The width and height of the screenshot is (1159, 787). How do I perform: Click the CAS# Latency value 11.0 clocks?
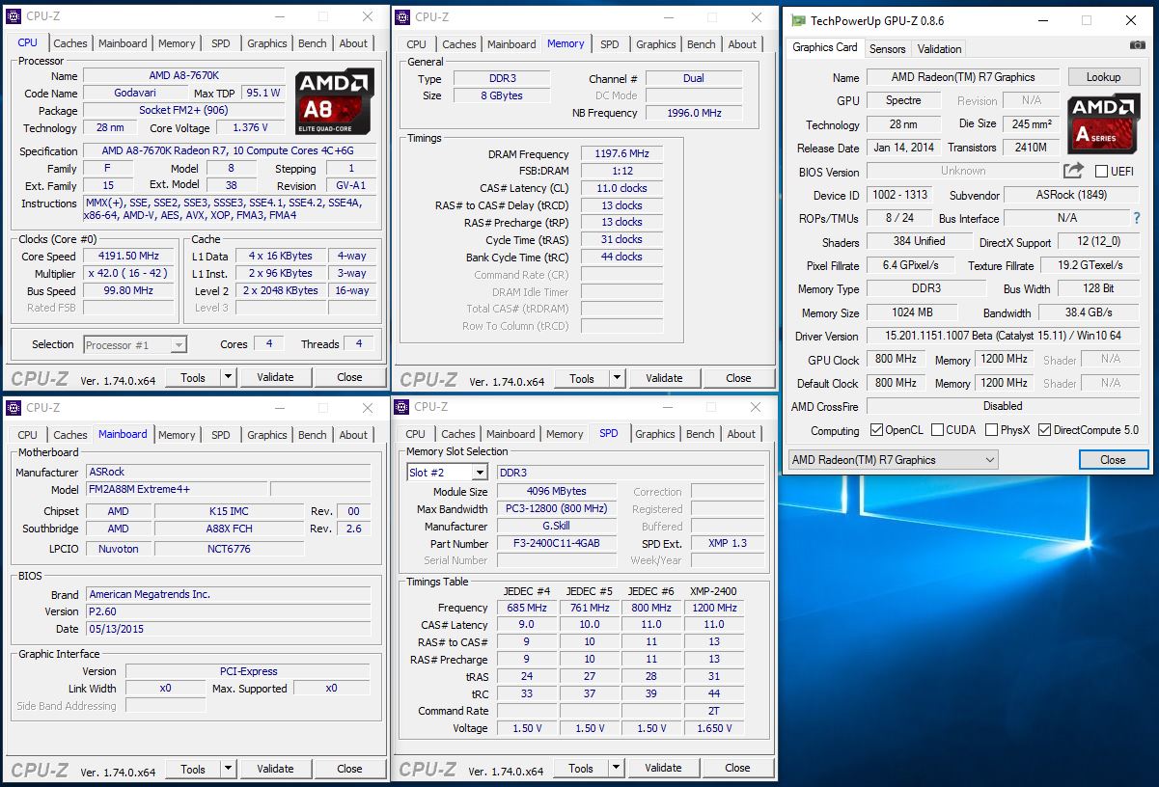point(621,188)
